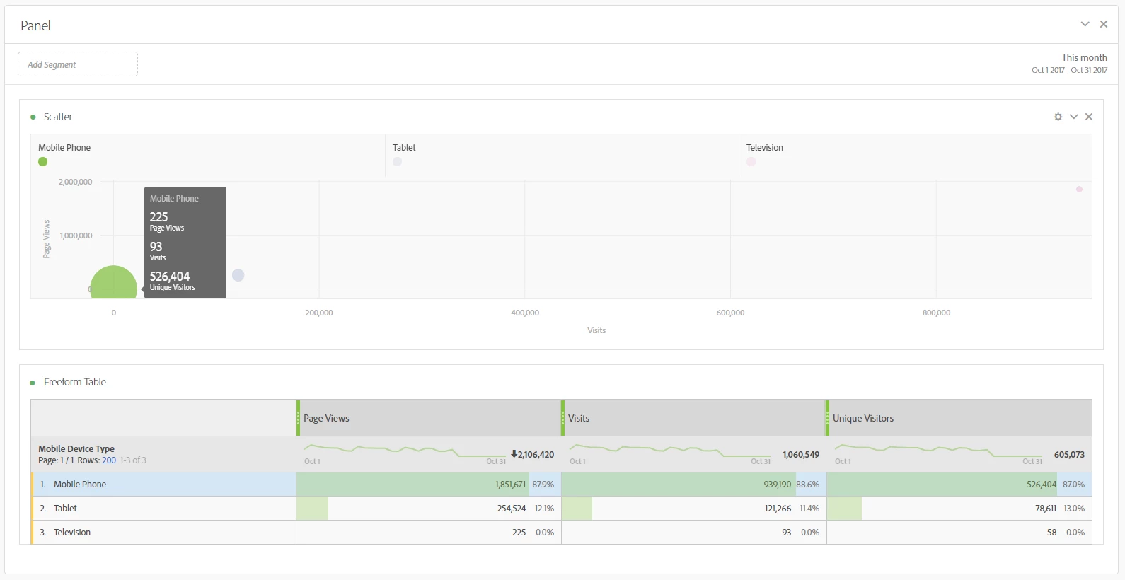This screenshot has width=1125, height=580.
Task: Toggle Mobile Phone legend green dot
Action: [42, 162]
